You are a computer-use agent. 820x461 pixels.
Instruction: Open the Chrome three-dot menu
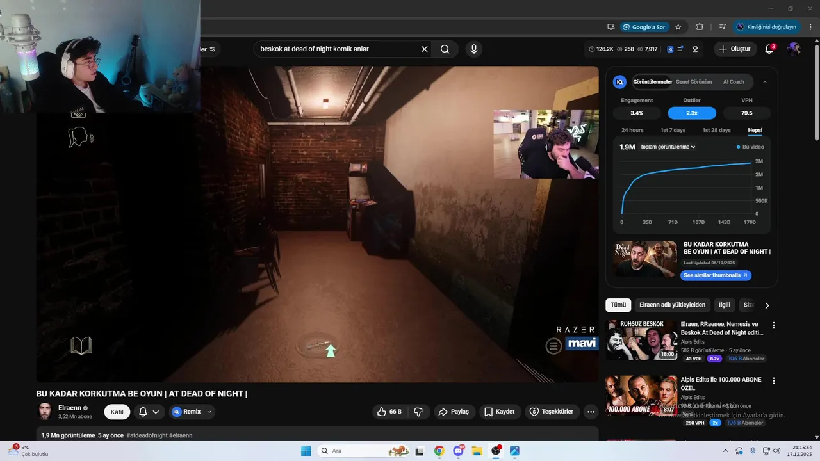[x=810, y=27]
